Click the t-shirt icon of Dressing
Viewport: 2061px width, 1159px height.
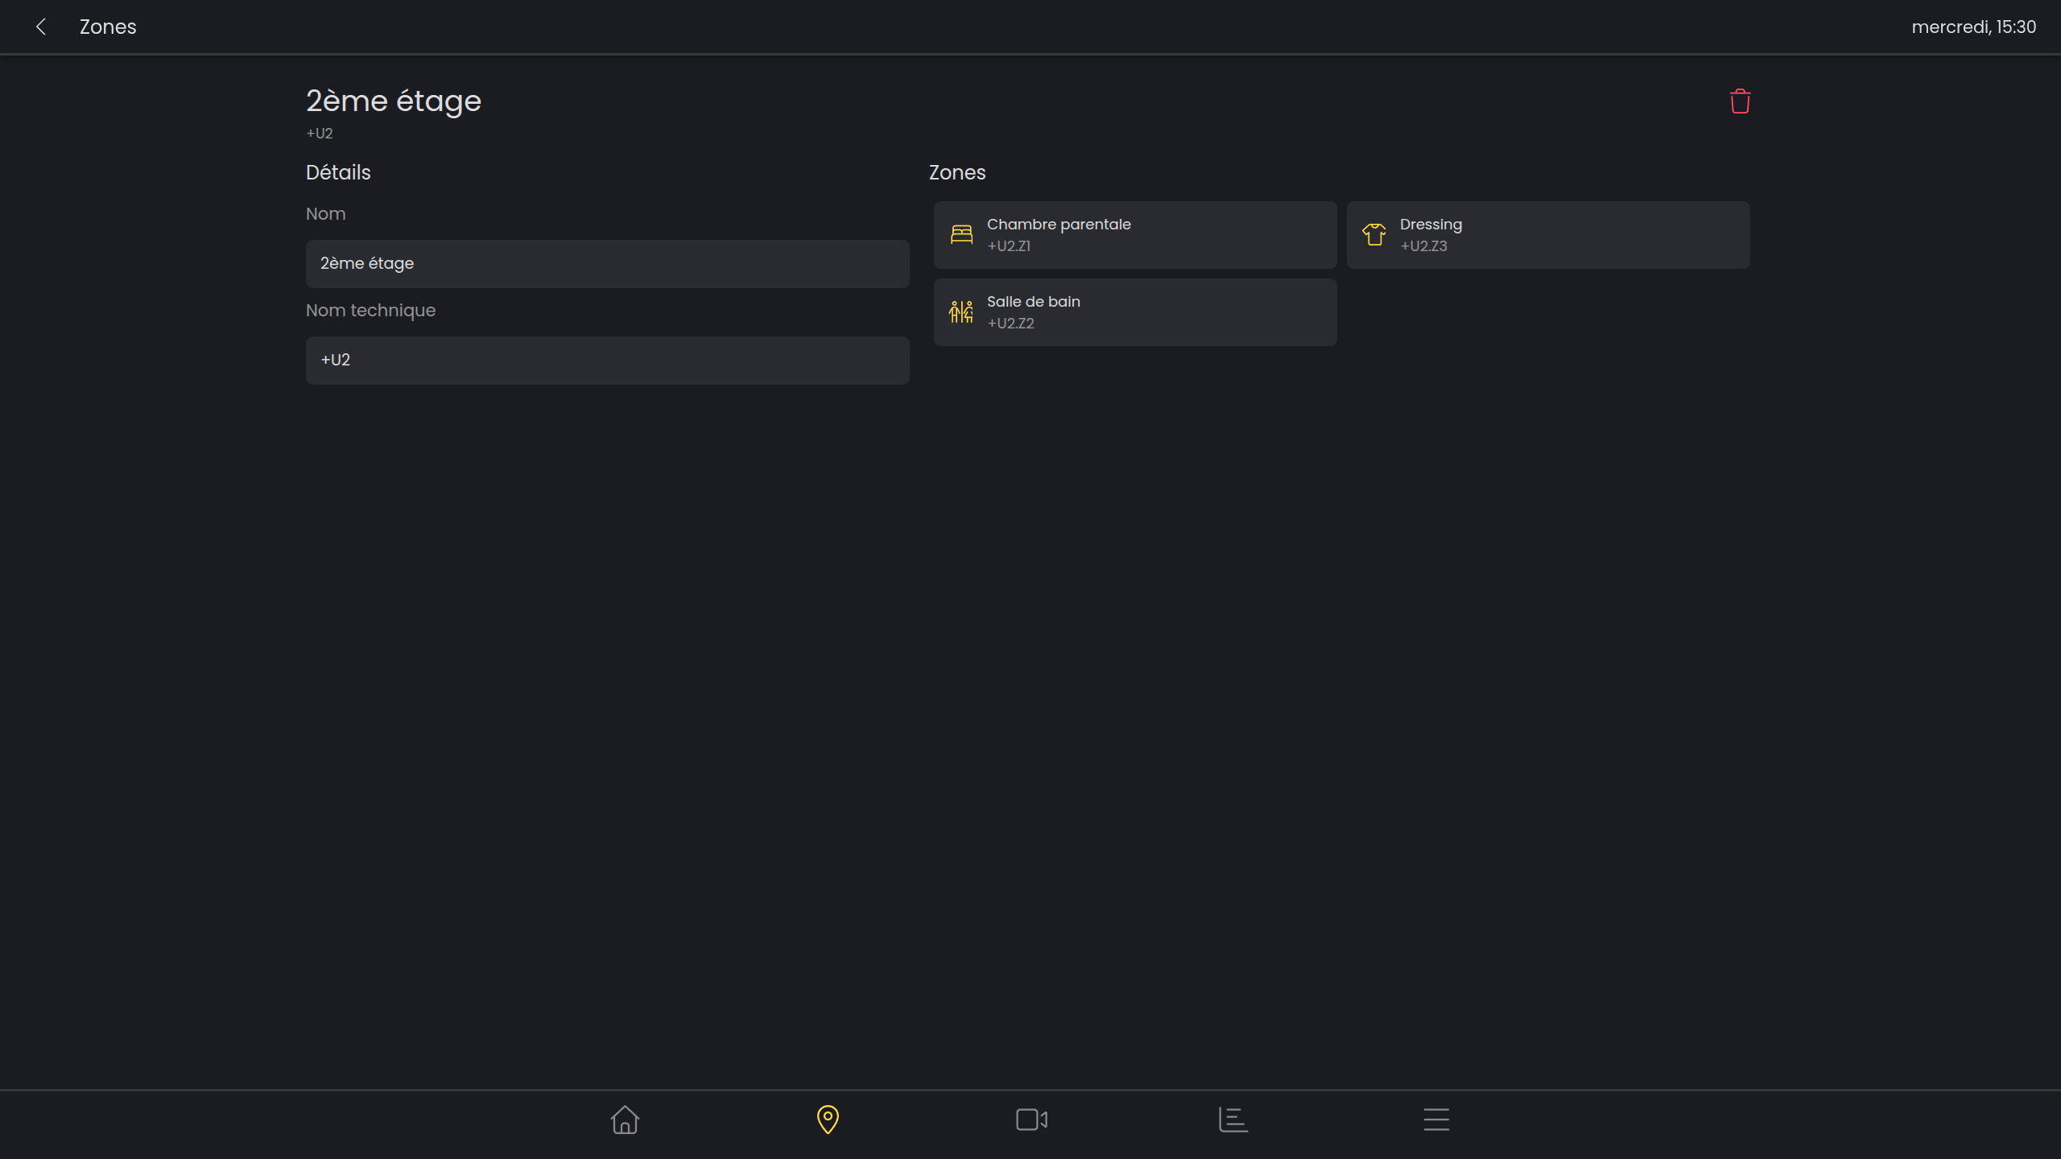1374,234
